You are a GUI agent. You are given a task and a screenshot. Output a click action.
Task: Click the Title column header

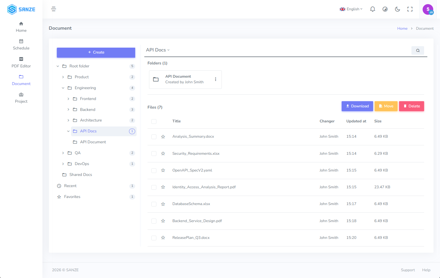(176, 121)
